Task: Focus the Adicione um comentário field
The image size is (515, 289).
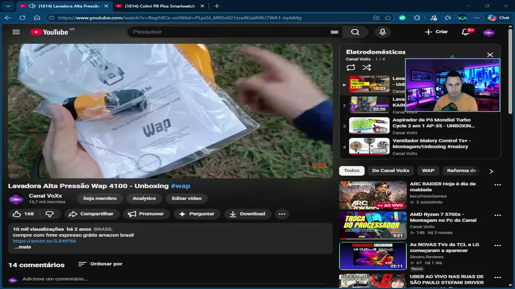Action: [x=174, y=279]
